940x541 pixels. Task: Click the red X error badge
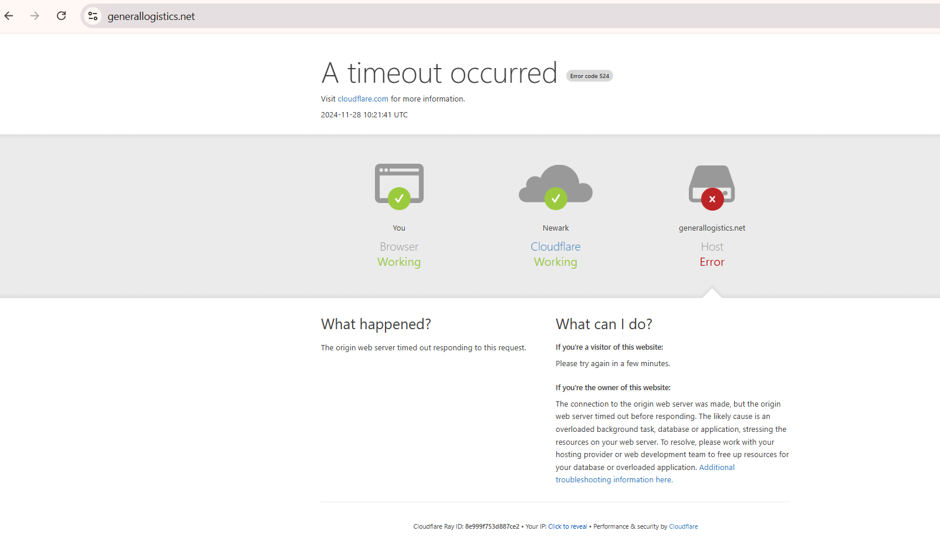(712, 199)
